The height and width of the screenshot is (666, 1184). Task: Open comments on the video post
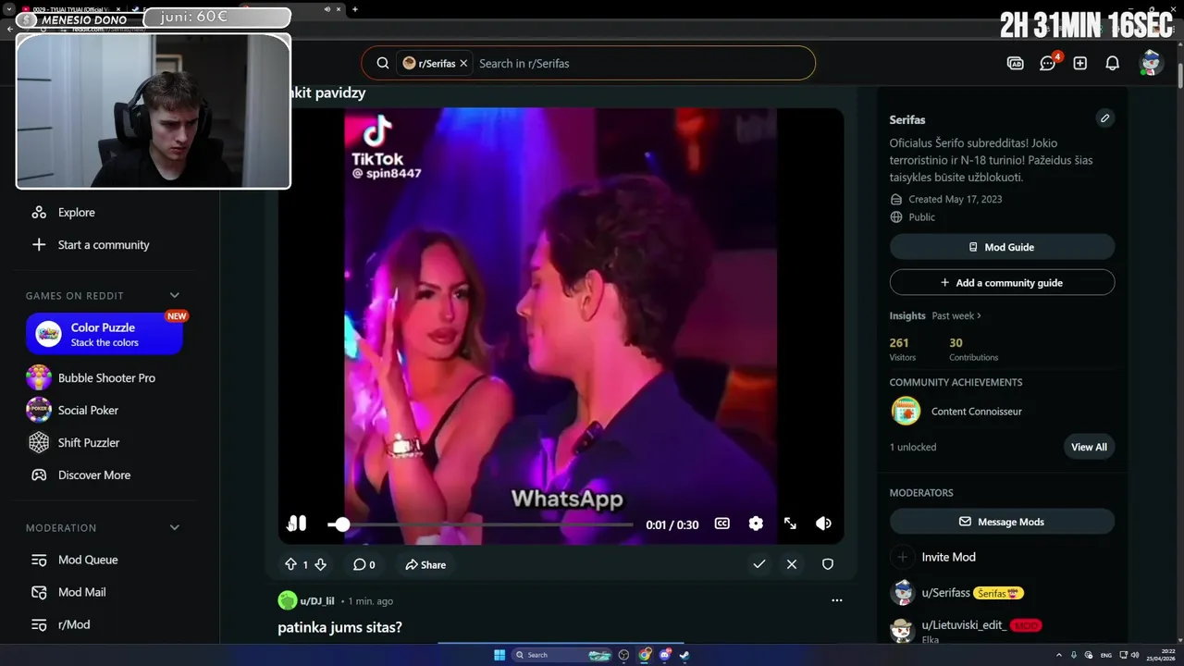(364, 564)
